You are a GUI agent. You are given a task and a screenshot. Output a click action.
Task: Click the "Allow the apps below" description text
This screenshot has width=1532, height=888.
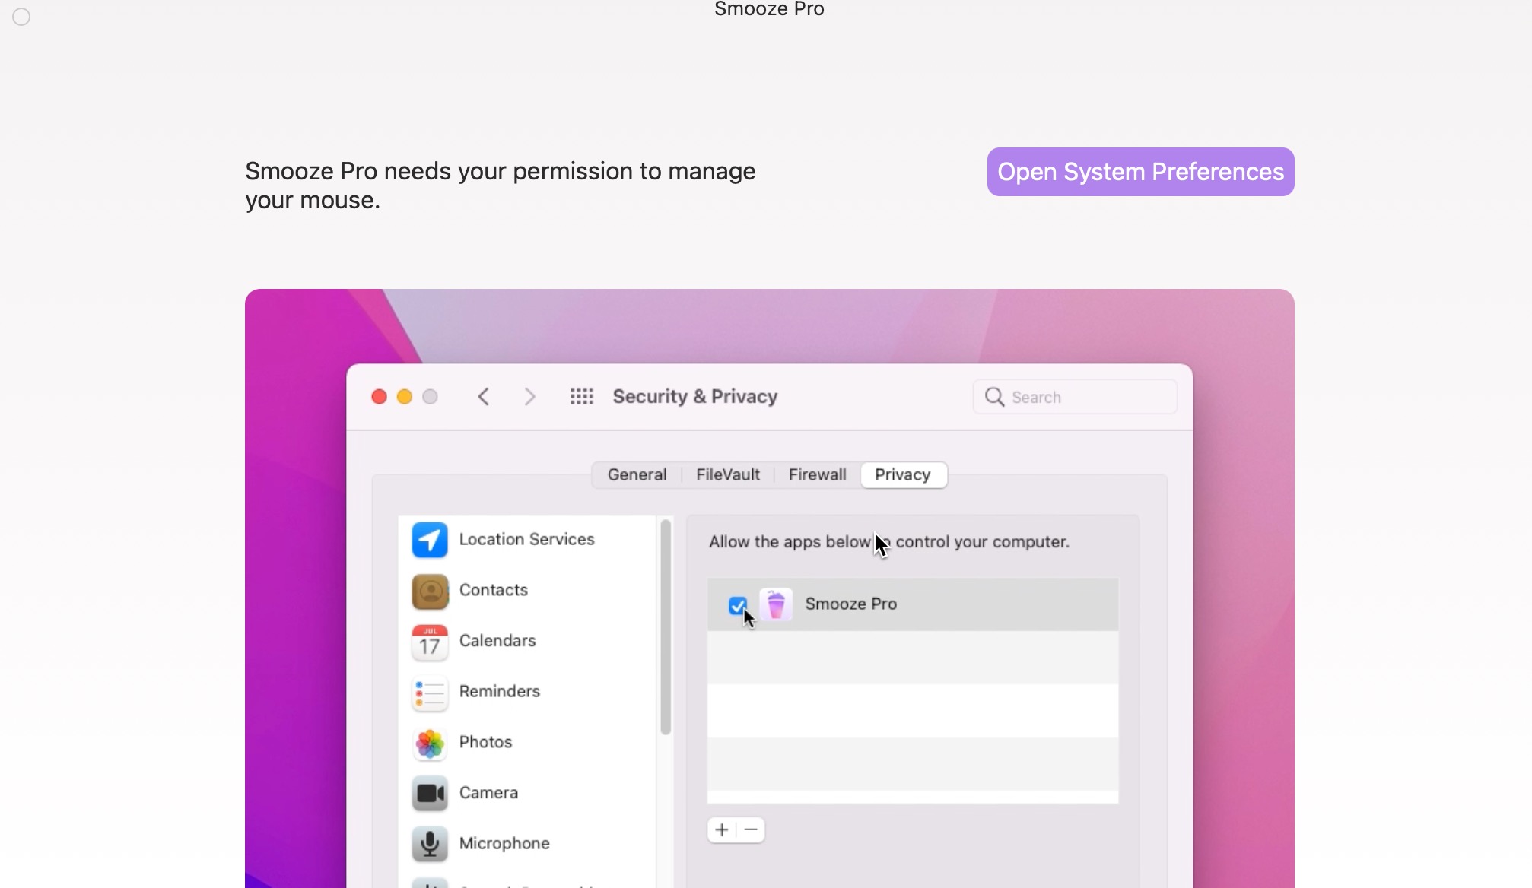(x=889, y=542)
